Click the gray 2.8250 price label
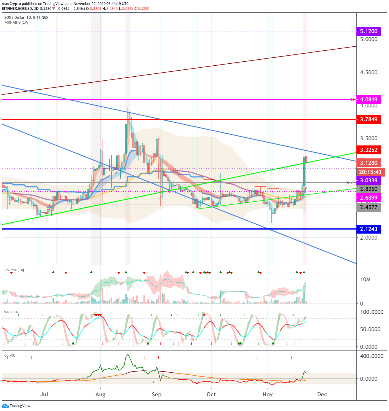 click(x=369, y=189)
